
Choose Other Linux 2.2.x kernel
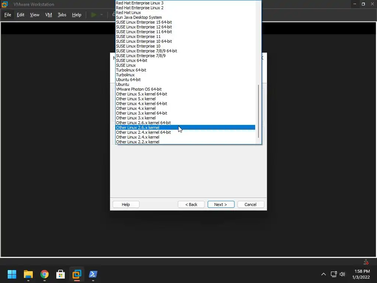(x=185, y=142)
